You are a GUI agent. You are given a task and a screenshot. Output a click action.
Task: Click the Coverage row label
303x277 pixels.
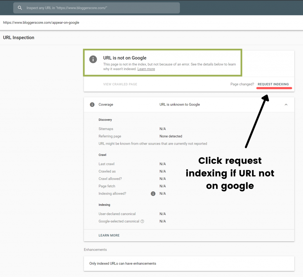coord(106,105)
